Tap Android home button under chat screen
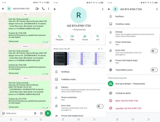 click(26, 119)
